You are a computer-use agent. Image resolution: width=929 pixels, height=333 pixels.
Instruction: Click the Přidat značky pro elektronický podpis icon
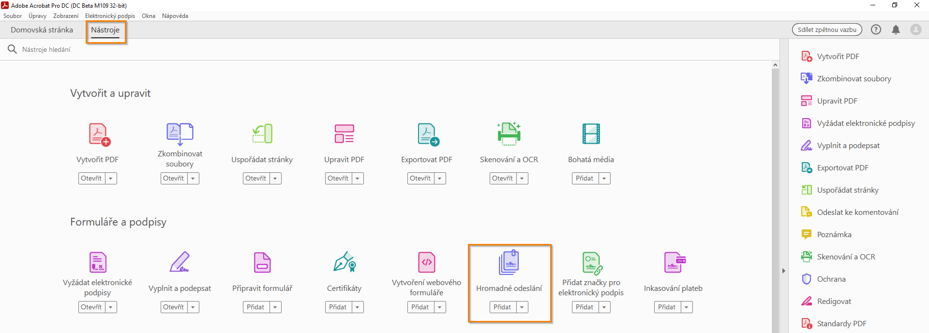point(592,263)
